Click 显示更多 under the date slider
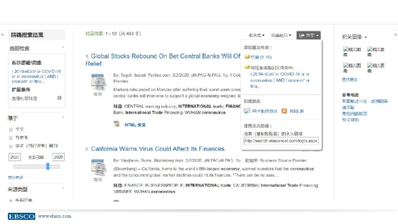 tap(15, 178)
